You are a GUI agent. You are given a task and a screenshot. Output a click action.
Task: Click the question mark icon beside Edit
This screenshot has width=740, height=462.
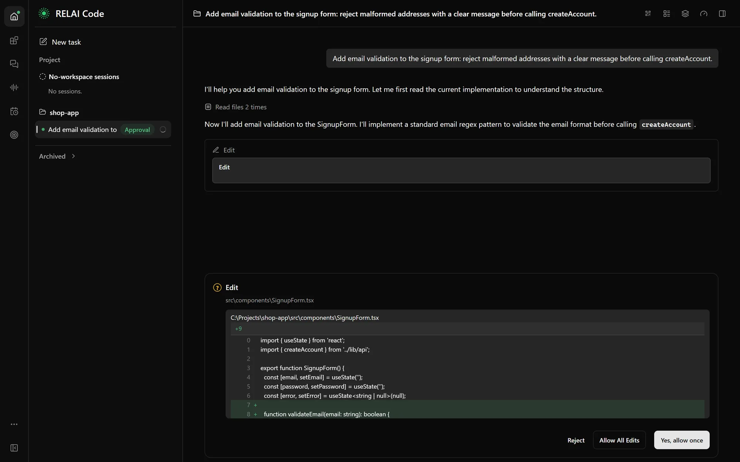[217, 288]
